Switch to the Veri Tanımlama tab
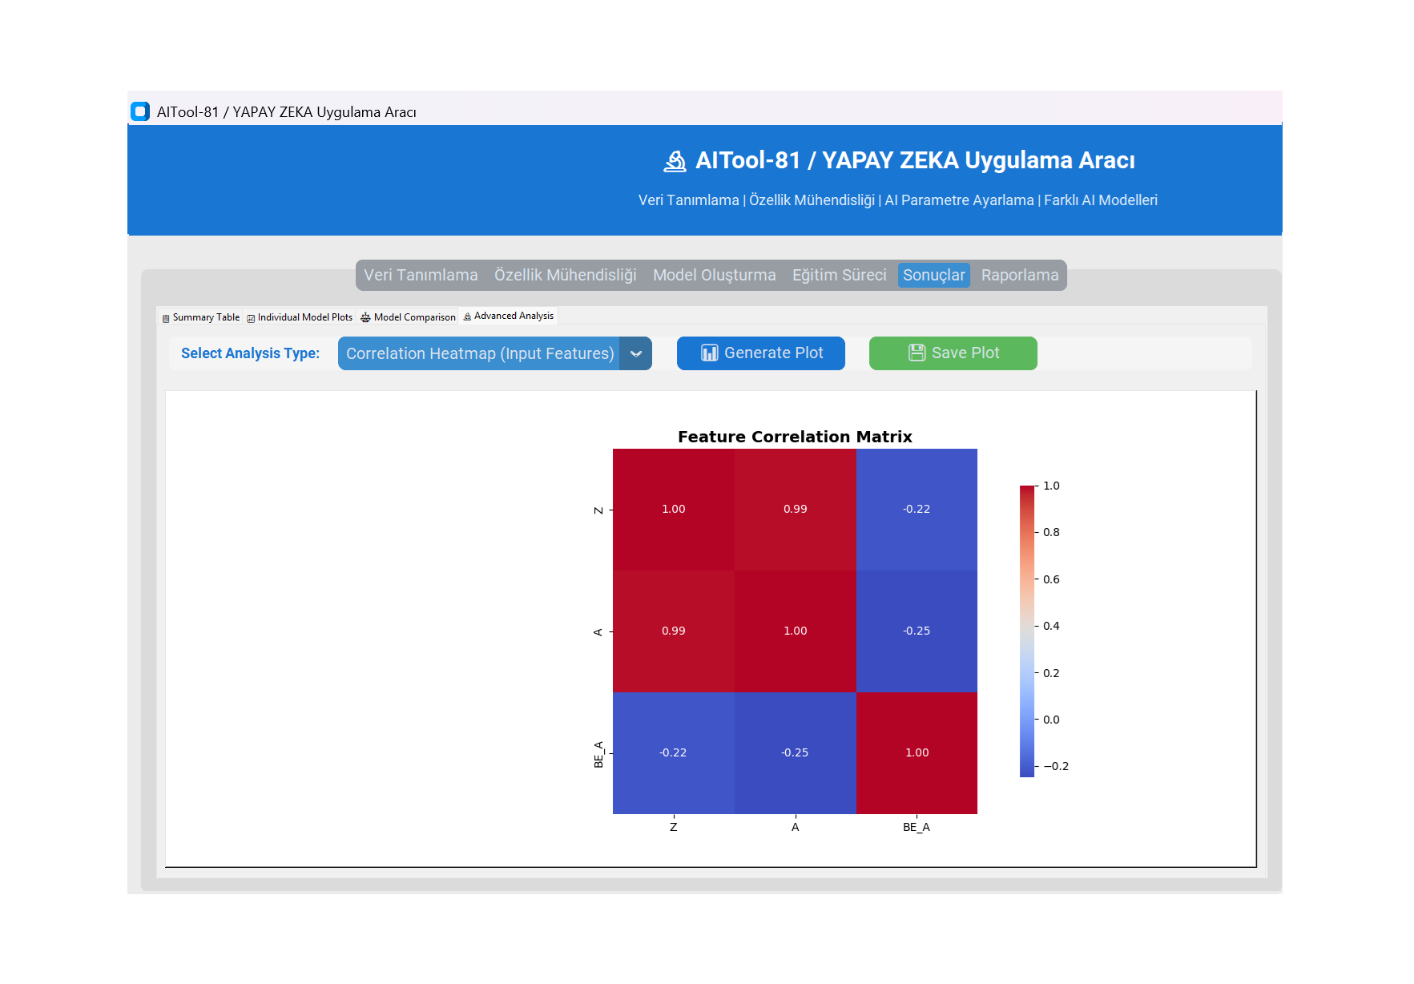Viewport: 1414px width, 984px height. [x=421, y=275]
